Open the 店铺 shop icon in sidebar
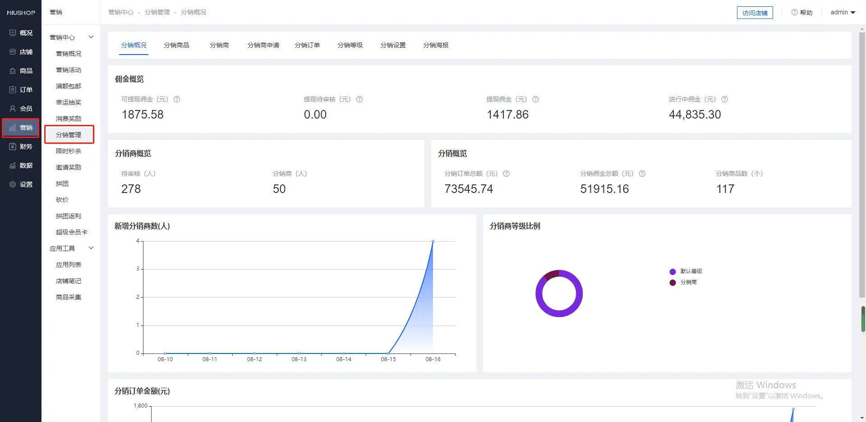The image size is (866, 422). (x=13, y=52)
